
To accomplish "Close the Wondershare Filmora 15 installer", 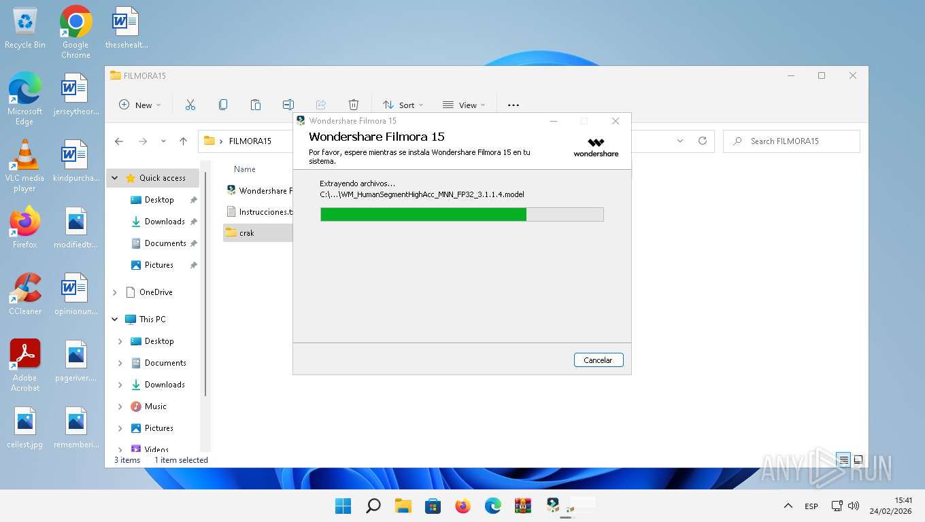I will (x=616, y=121).
